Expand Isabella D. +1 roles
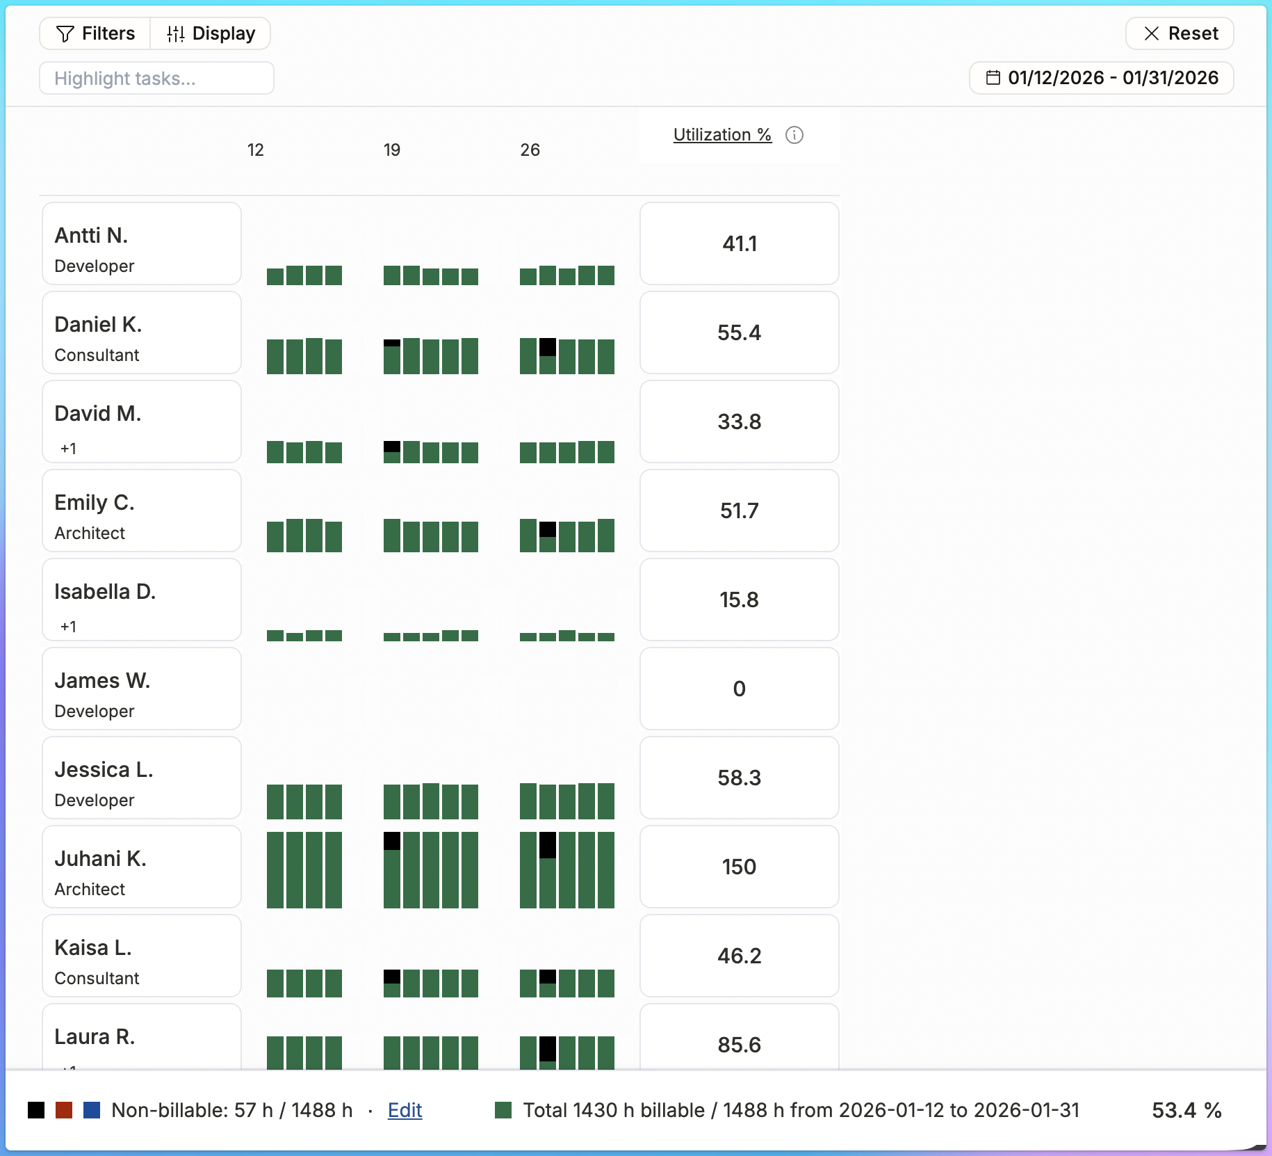 tap(68, 627)
